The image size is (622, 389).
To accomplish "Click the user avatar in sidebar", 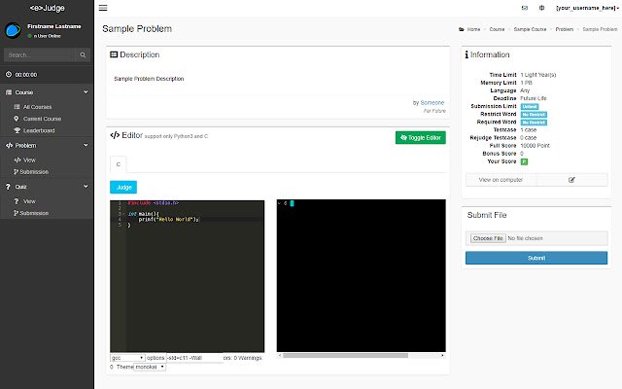I will click(13, 30).
